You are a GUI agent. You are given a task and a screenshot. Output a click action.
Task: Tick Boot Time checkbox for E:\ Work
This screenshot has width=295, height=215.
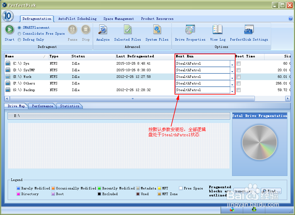(238, 77)
